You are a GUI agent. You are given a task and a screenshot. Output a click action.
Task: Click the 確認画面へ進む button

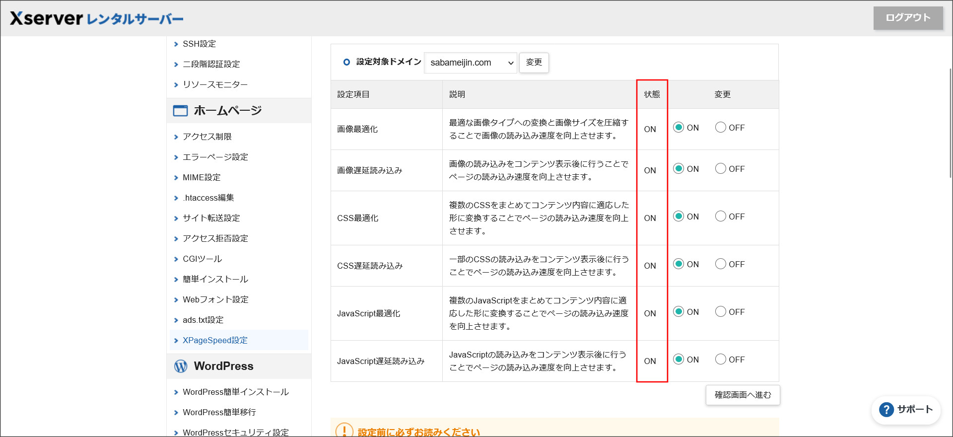click(743, 395)
